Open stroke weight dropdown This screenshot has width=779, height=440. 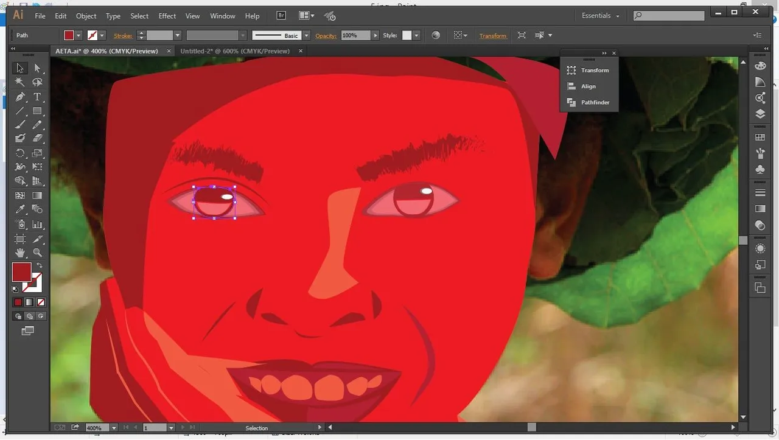coord(178,35)
